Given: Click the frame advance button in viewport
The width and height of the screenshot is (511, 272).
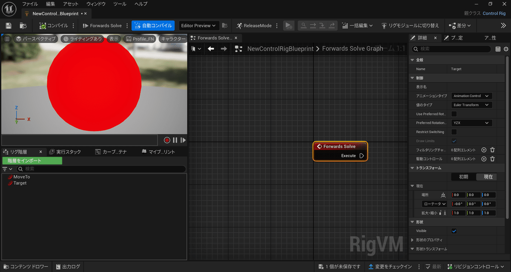Looking at the screenshot, I should (183, 140).
